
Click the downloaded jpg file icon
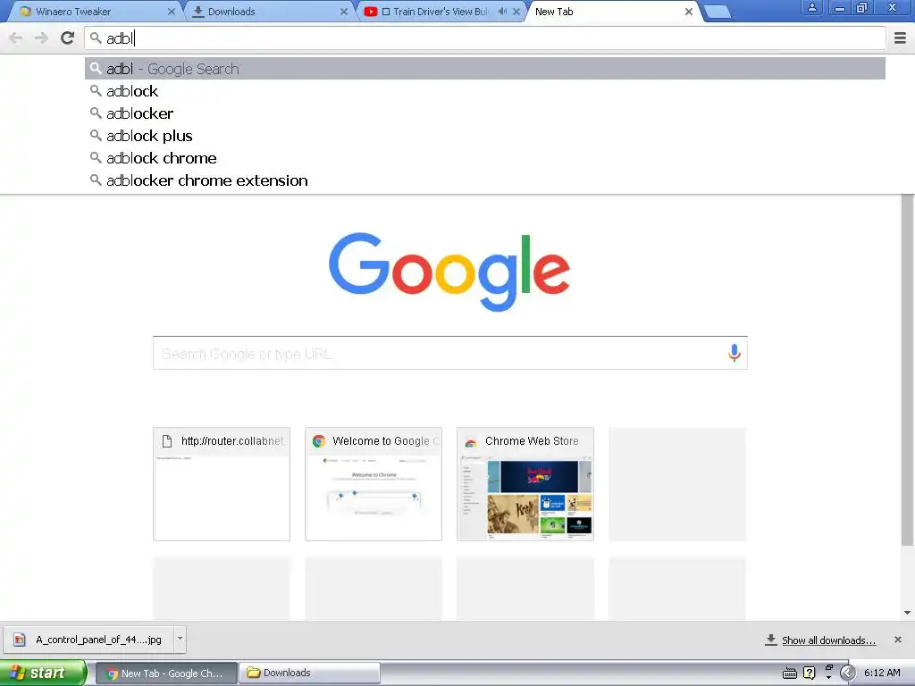20,640
